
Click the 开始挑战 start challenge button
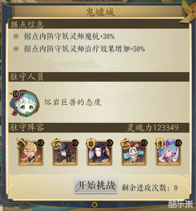pos(96,185)
